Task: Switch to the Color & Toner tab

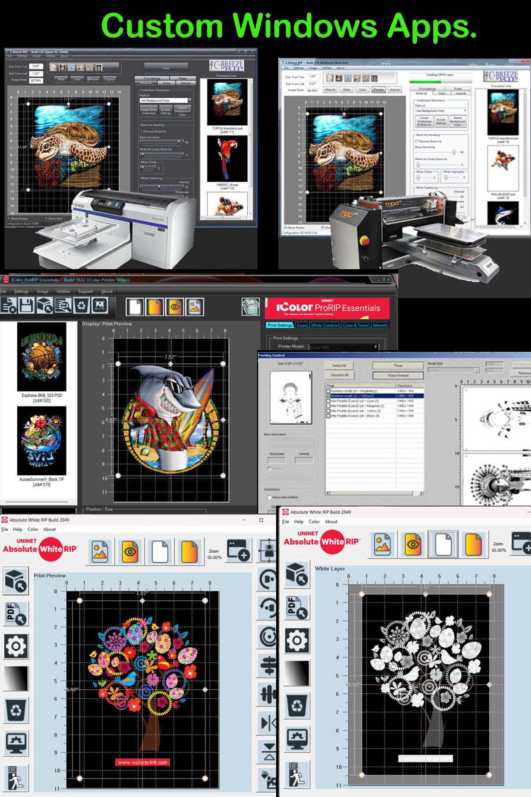Action: (x=356, y=325)
